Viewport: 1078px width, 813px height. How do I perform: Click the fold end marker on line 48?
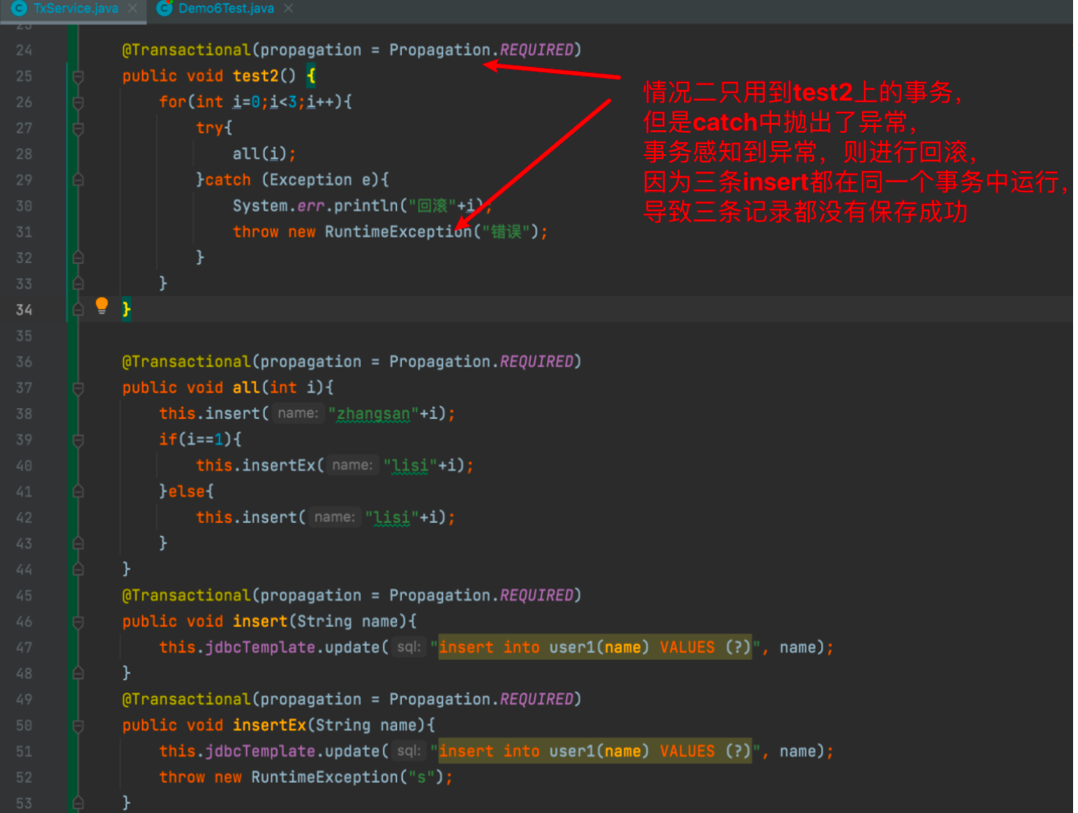pos(78,674)
